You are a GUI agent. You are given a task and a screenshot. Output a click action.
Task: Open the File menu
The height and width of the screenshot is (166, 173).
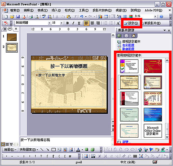(15, 10)
